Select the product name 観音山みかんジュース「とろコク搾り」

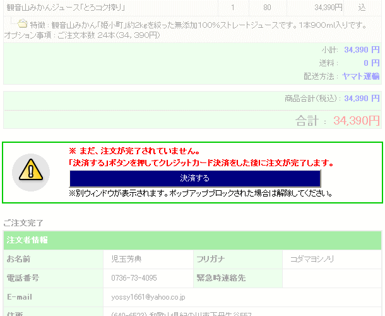(x=66, y=8)
